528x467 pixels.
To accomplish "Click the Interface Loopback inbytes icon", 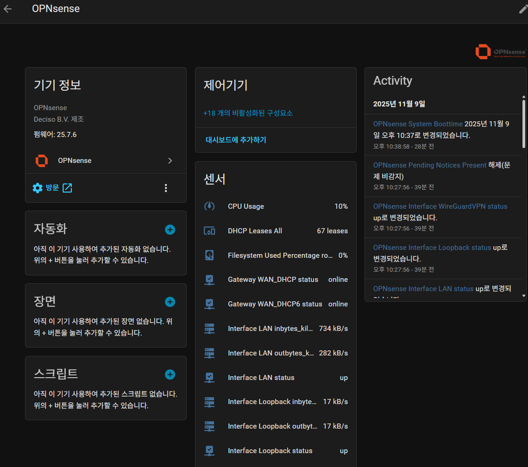I will (209, 402).
